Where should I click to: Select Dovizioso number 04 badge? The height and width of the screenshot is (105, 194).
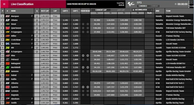coord(8,44)
